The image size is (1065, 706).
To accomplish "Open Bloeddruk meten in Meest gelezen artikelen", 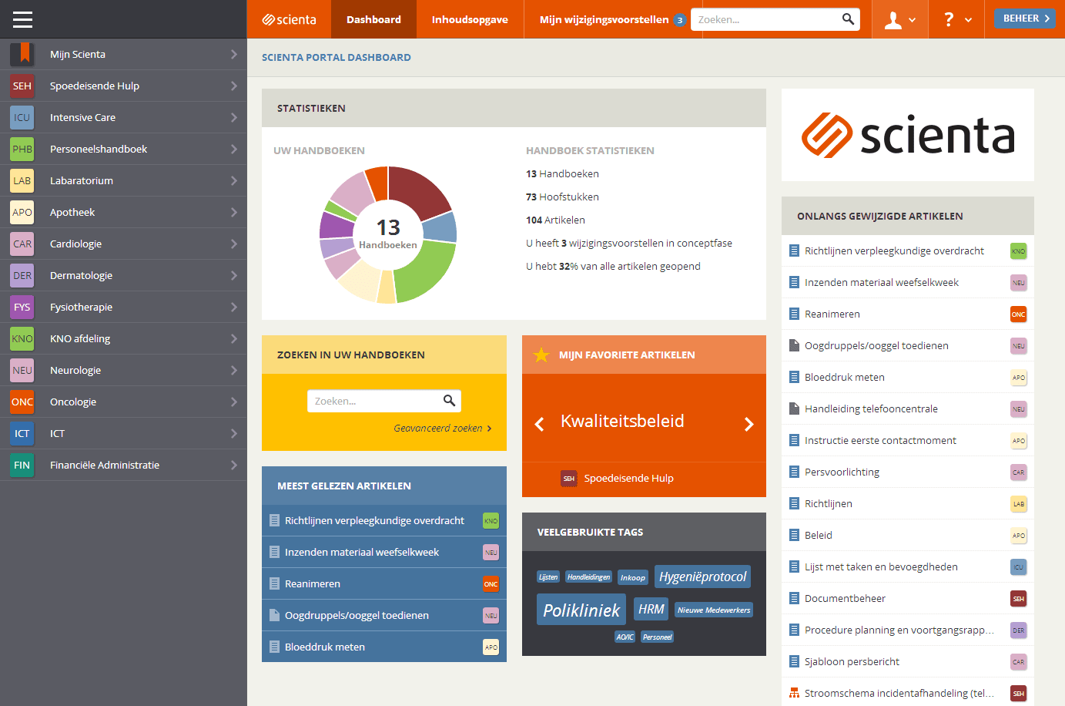I will (x=384, y=647).
